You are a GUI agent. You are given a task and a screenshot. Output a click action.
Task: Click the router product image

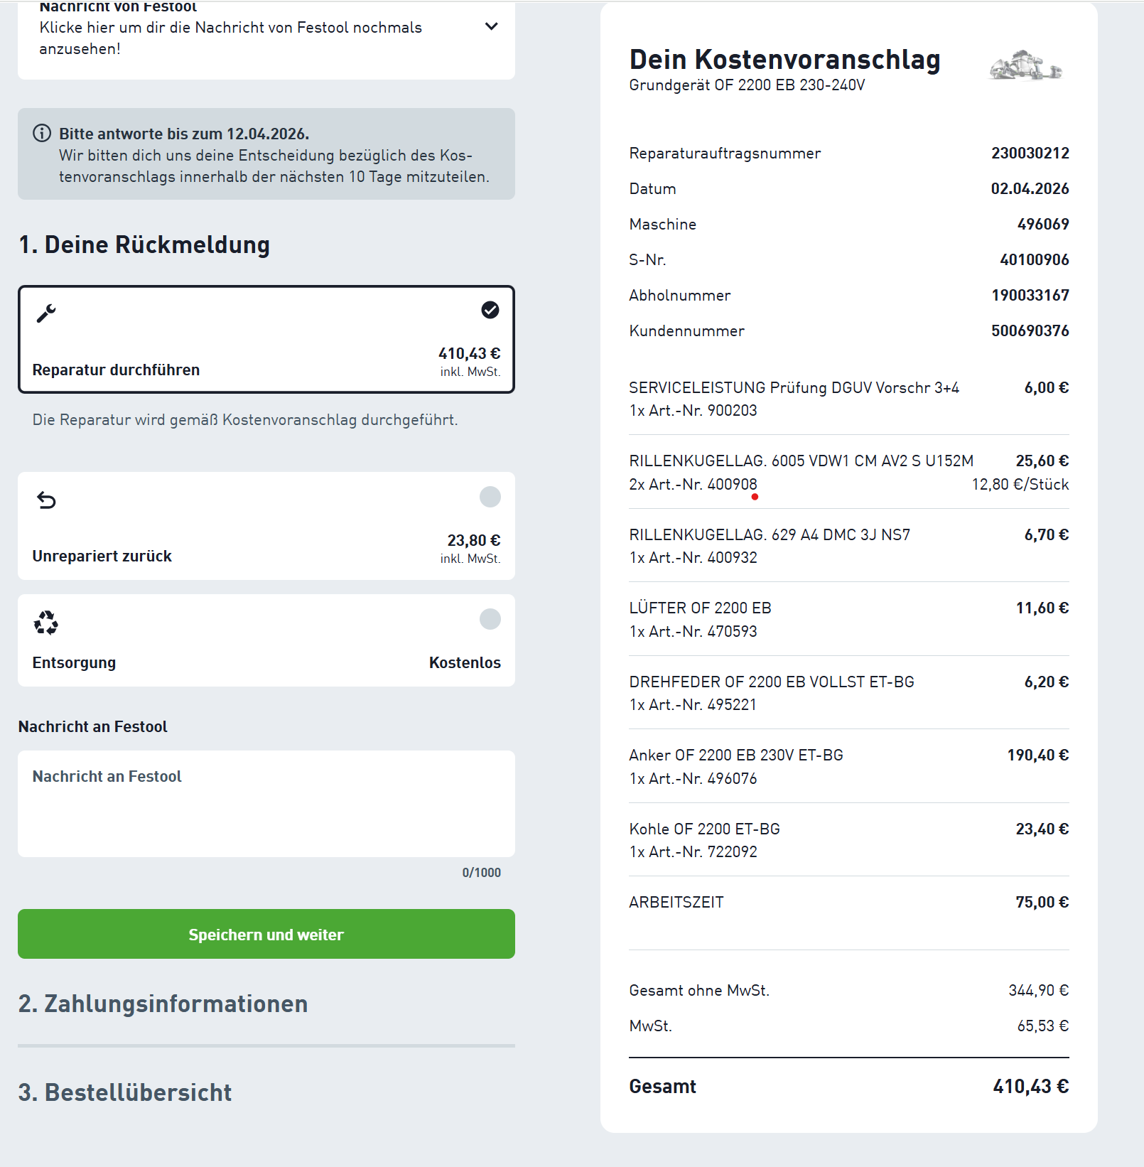[x=1025, y=66]
